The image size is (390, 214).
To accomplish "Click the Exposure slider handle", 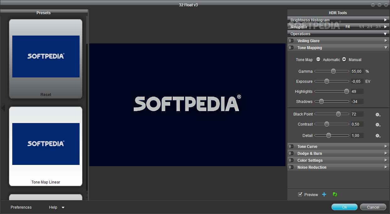I will pos(326,81).
